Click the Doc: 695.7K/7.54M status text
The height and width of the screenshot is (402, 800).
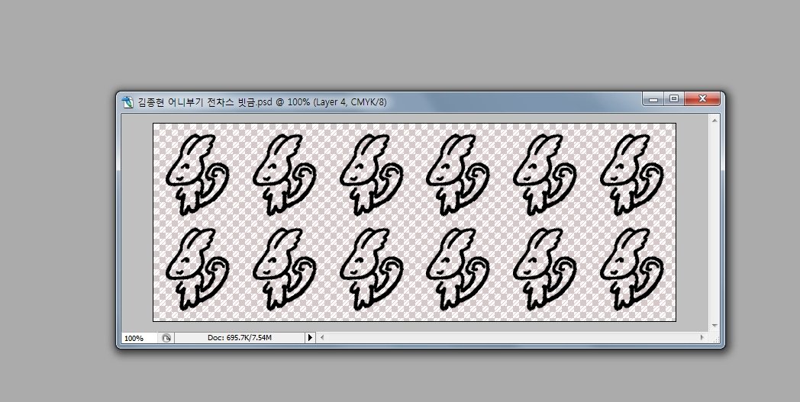click(239, 338)
